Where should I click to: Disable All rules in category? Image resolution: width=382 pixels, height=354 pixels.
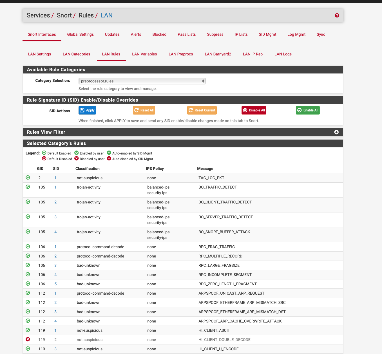(254, 110)
